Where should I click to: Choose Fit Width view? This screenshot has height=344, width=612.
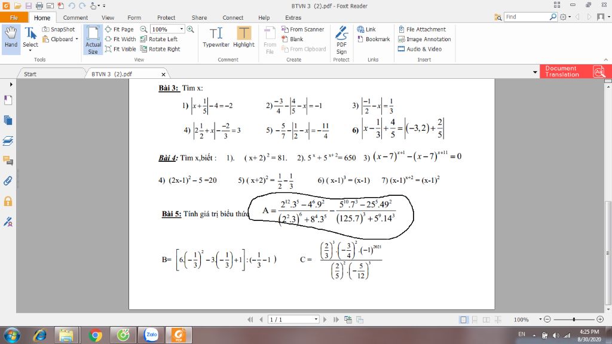(121, 39)
